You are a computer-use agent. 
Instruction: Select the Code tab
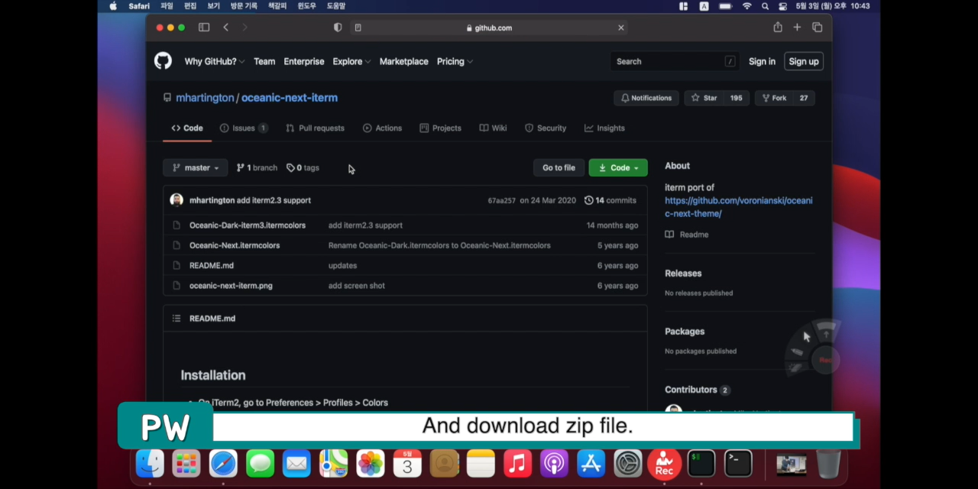[187, 128]
